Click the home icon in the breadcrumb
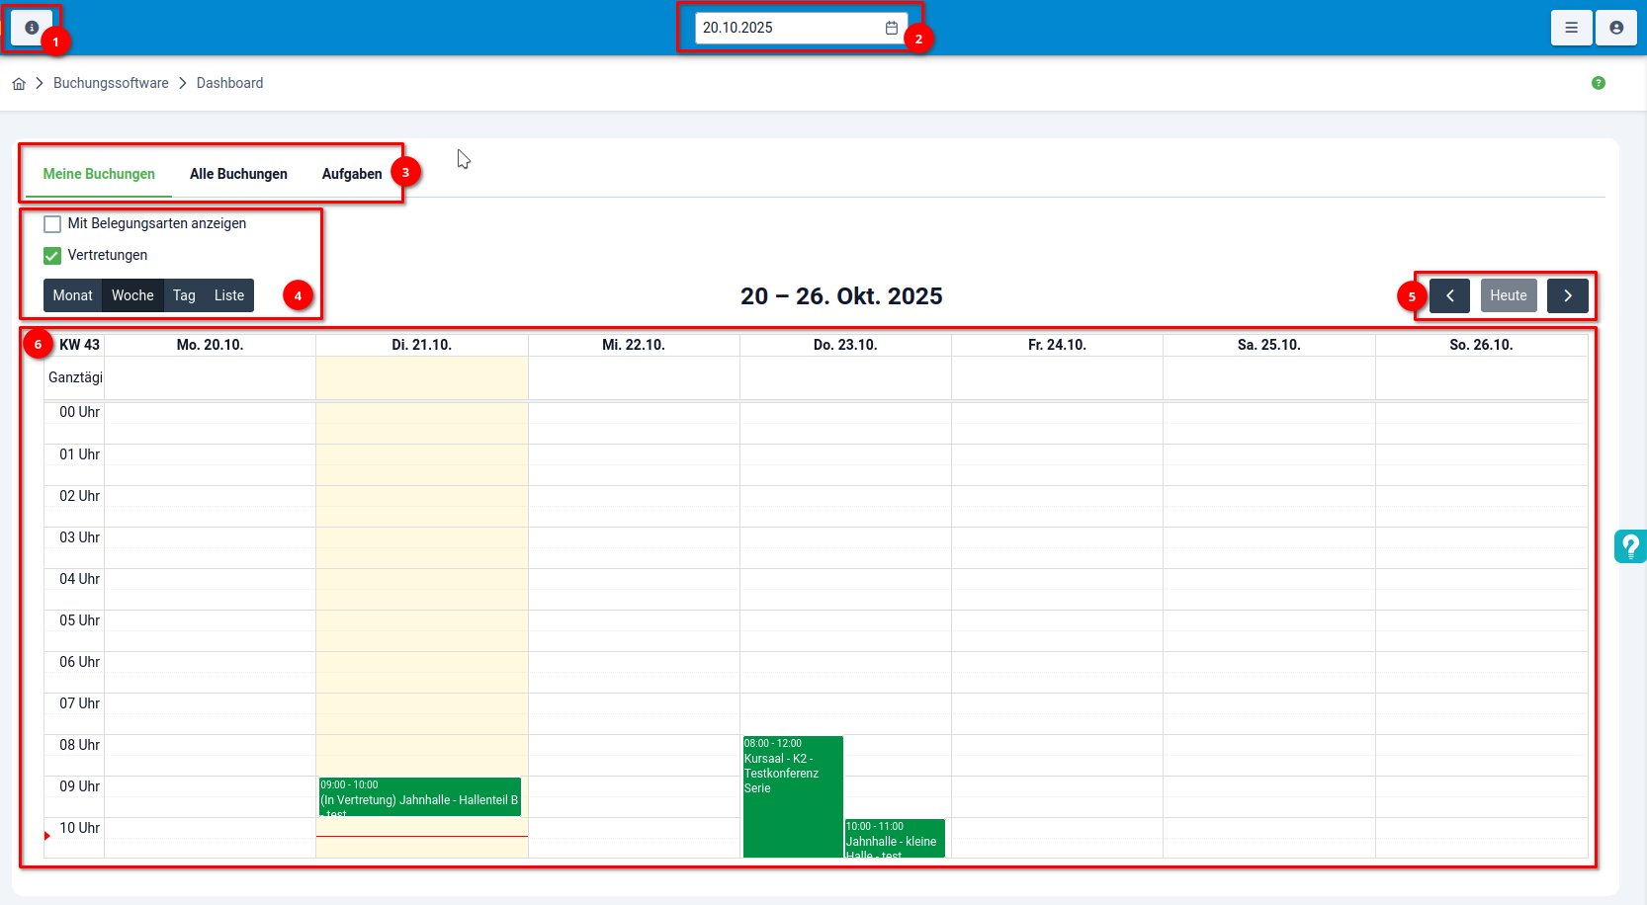 coord(18,83)
